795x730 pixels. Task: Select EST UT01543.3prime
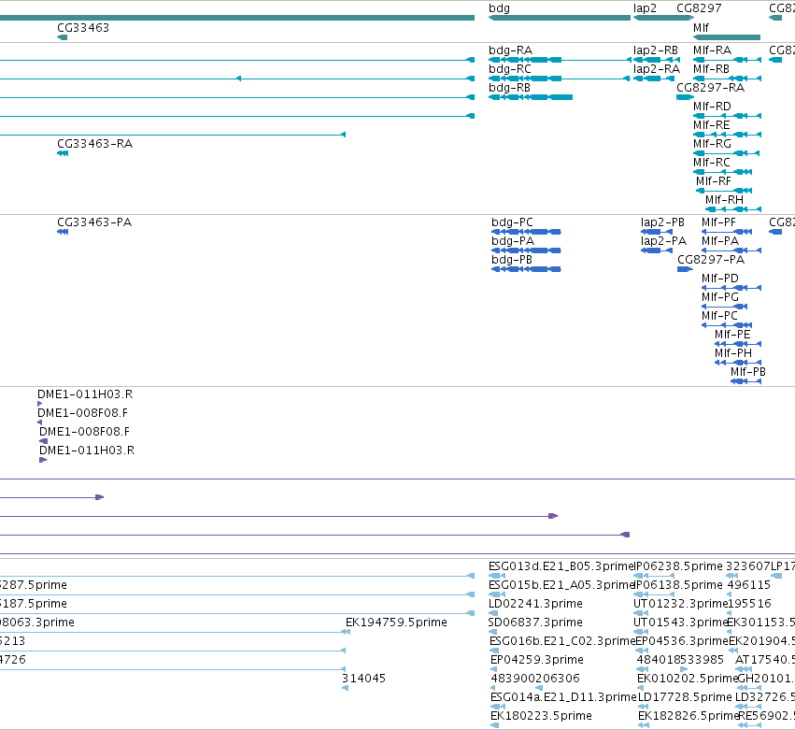[x=641, y=632]
